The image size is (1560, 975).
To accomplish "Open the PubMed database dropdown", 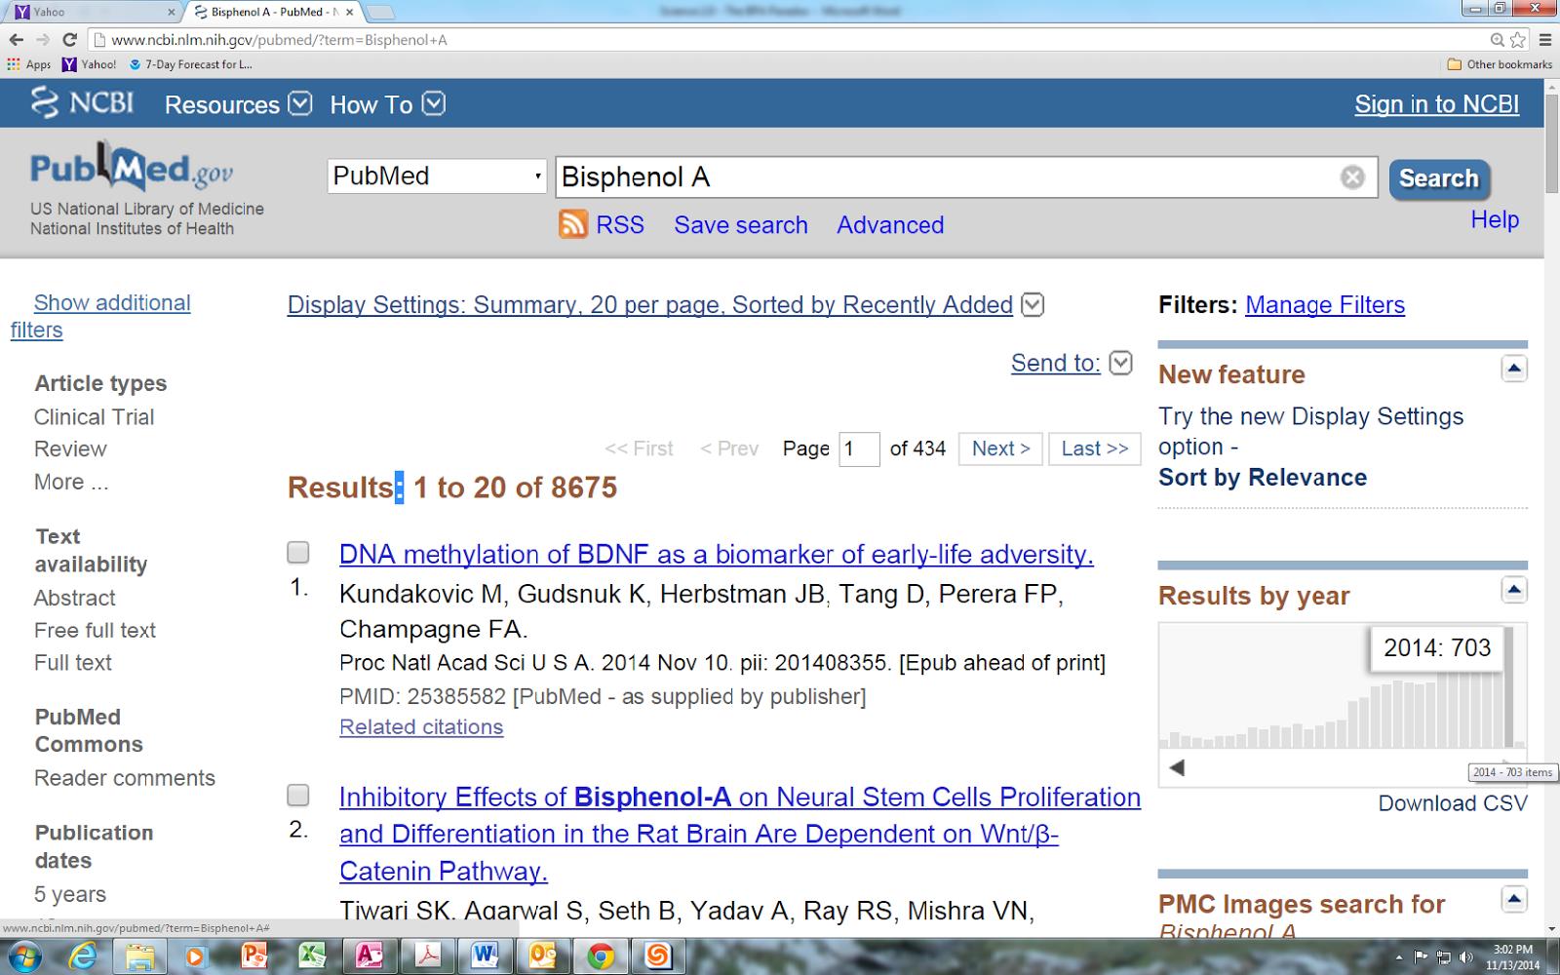I will pos(437,176).
